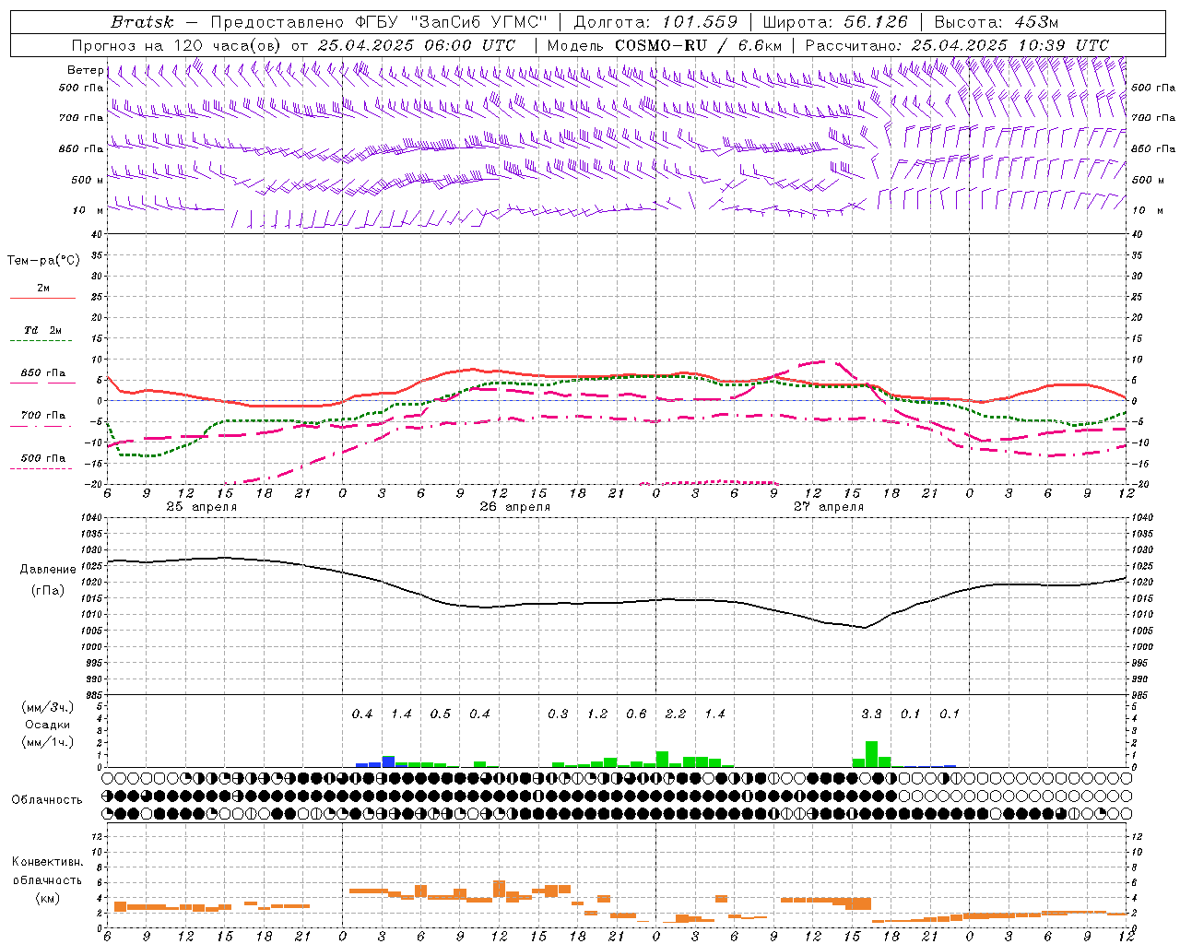Viewport: 1180px width, 944px height.
Task: Click the '3.3' precipitation total value
Action: coord(871,714)
